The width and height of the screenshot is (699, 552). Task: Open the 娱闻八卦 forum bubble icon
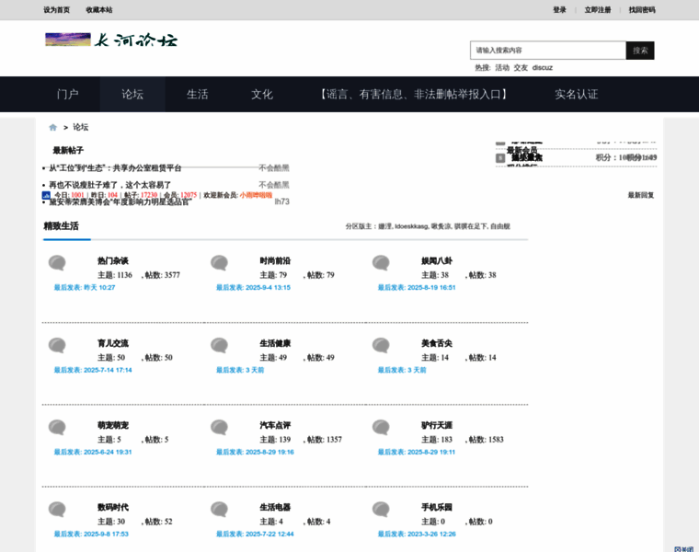tap(381, 262)
